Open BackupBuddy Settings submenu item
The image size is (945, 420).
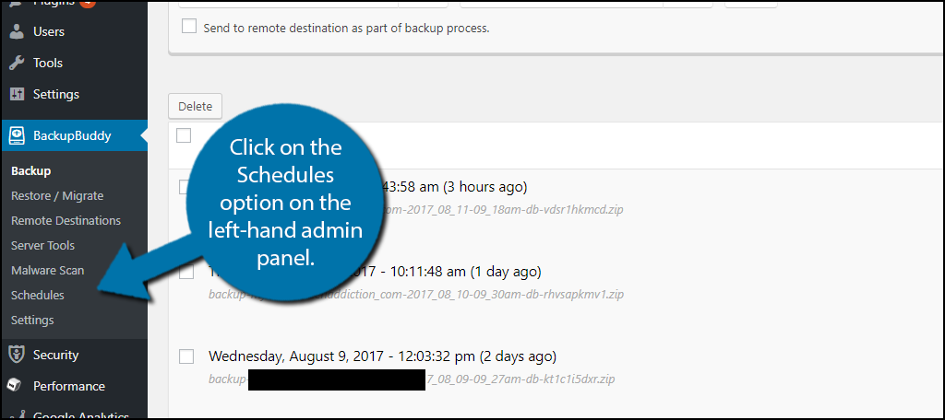point(32,321)
